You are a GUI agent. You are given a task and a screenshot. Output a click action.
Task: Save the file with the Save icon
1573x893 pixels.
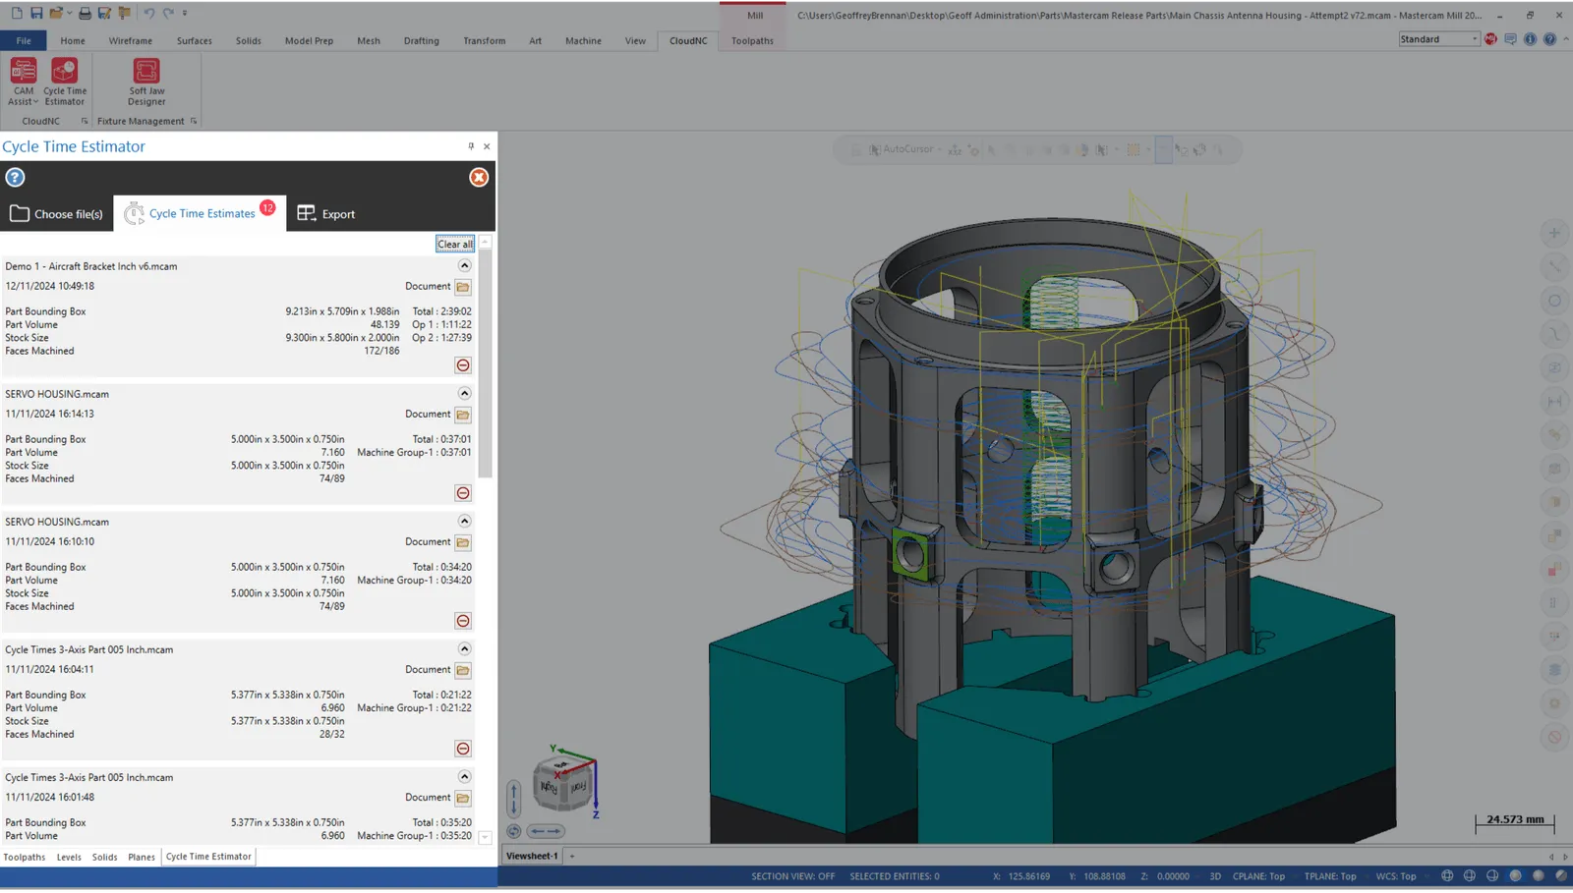[x=36, y=13]
